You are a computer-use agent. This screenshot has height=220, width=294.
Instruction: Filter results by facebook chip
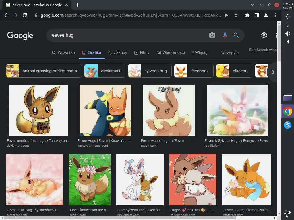click(x=194, y=71)
